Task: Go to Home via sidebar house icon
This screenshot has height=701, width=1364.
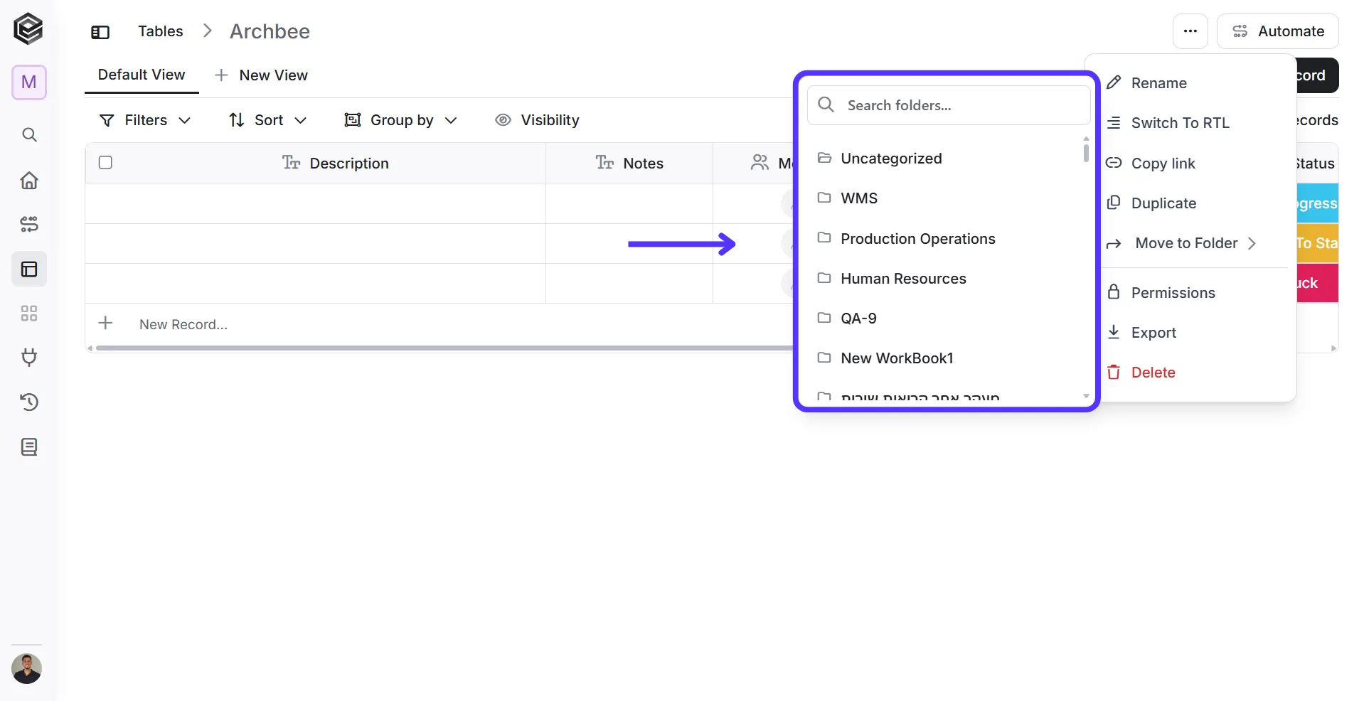Action: pos(29,181)
